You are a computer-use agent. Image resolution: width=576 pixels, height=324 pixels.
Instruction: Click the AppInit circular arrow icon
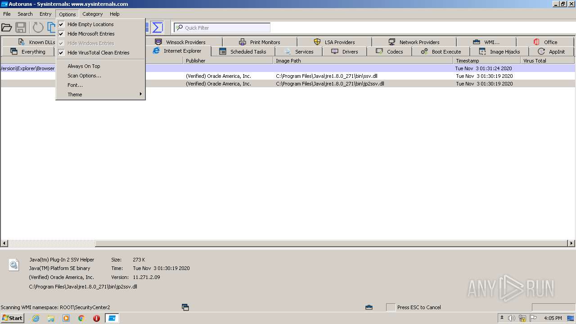541,52
